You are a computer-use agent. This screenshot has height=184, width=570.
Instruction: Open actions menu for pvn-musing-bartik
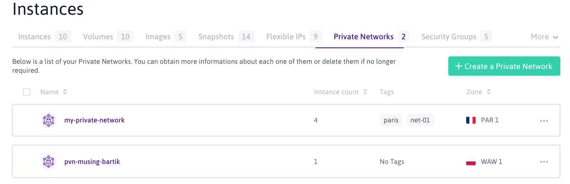(x=544, y=162)
